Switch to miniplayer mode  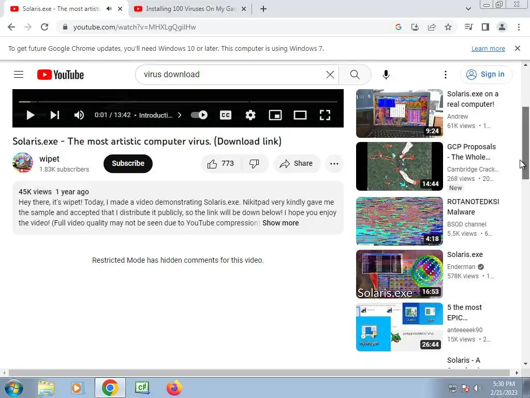[x=275, y=115]
